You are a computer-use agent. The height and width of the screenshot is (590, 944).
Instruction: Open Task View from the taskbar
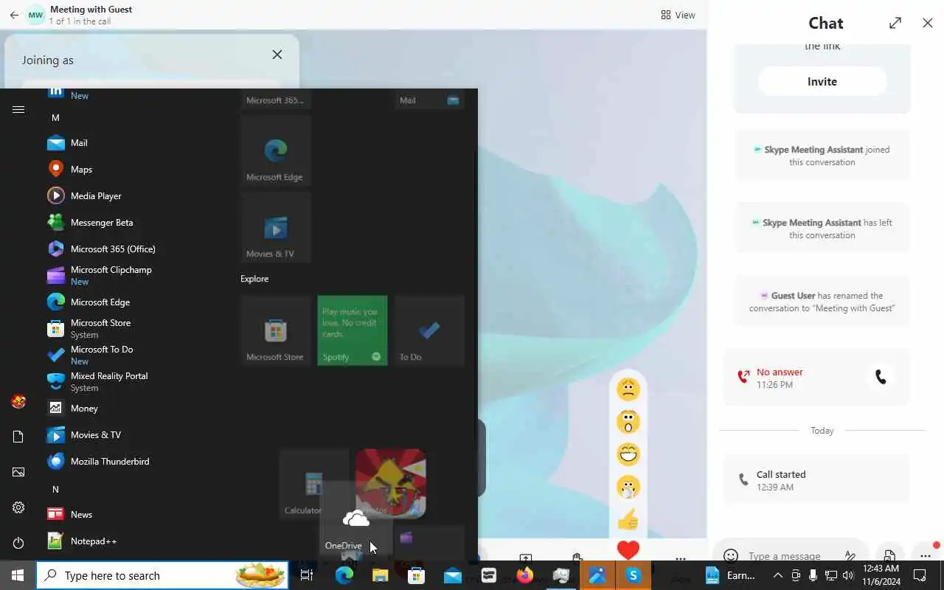click(307, 575)
